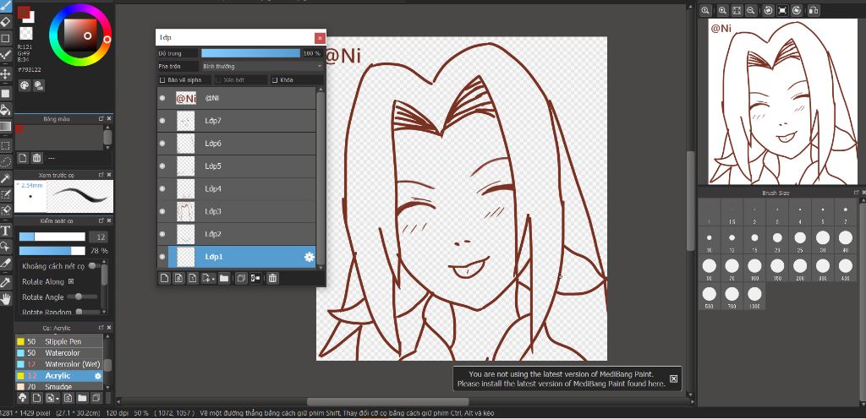Select the Dot/shape line tool

pos(6,55)
